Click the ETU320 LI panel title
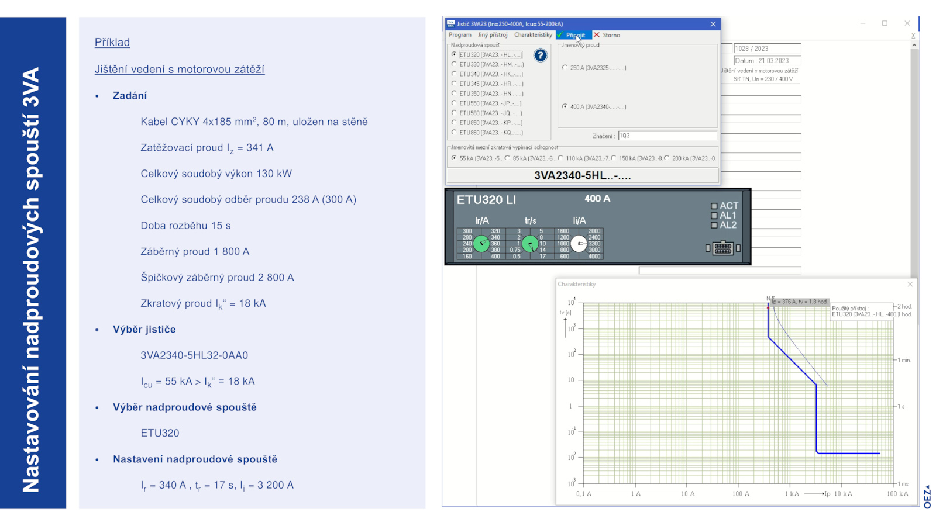936x526 pixels. pyautogui.click(x=486, y=200)
